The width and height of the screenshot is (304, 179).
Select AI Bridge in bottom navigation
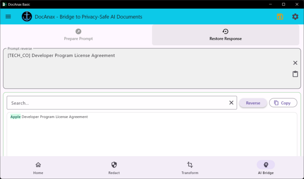point(266,168)
